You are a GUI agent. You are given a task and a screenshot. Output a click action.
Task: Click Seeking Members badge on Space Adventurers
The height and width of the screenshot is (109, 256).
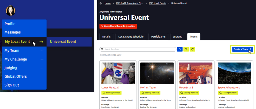[228, 93]
